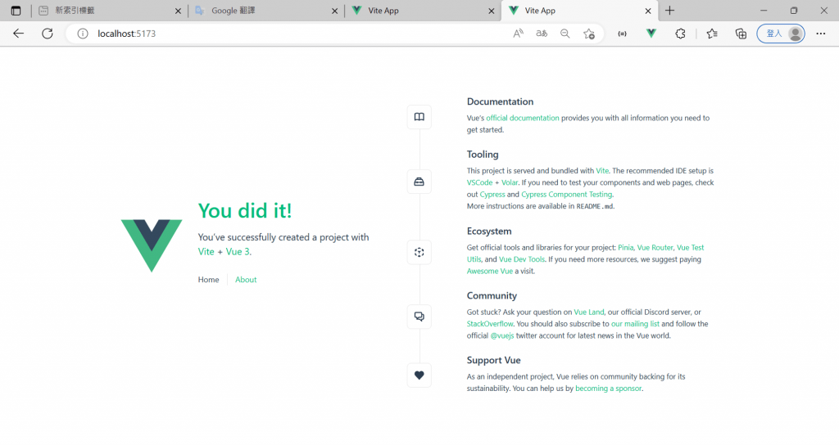
Task: Open the Vue 3 link
Action: coord(238,252)
